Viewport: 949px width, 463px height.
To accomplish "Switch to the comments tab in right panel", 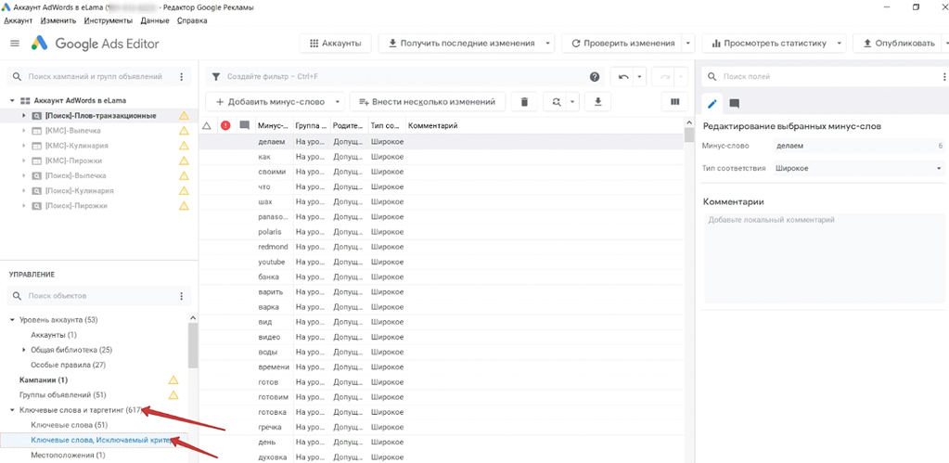I will point(734,104).
